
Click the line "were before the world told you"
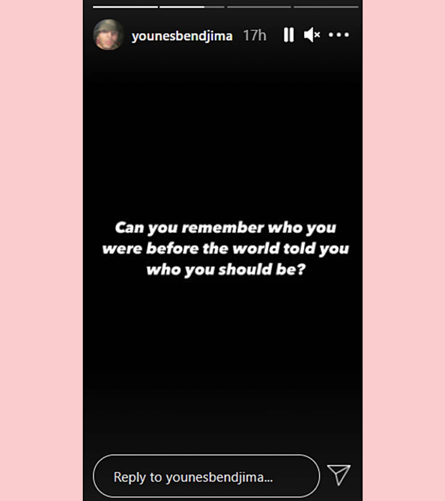[x=225, y=248]
